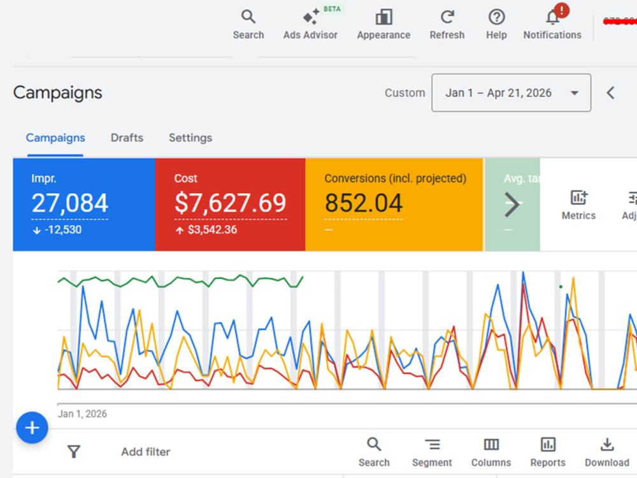
Task: Open the Help menu
Action: click(496, 25)
